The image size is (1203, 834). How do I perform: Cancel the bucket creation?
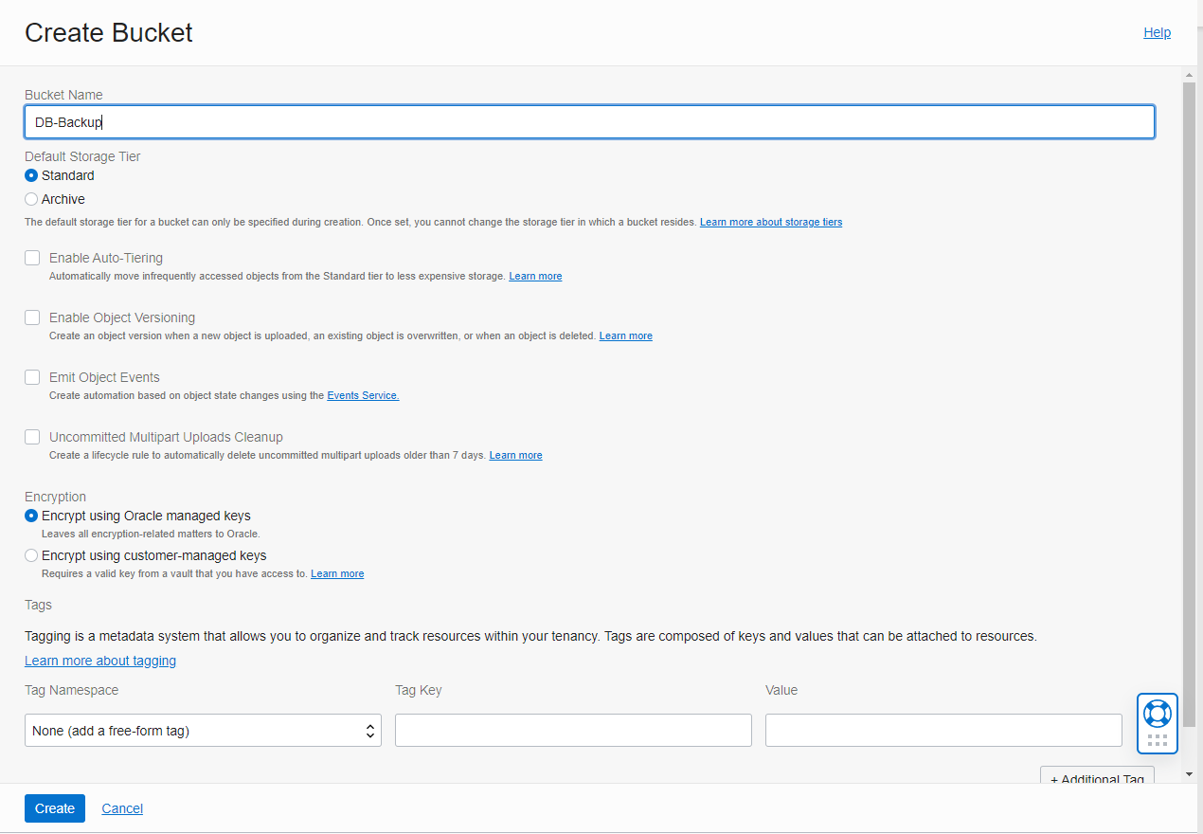pyautogui.click(x=121, y=807)
